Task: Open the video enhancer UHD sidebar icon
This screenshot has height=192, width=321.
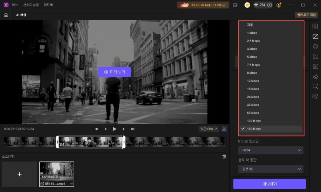Action: click(x=315, y=26)
